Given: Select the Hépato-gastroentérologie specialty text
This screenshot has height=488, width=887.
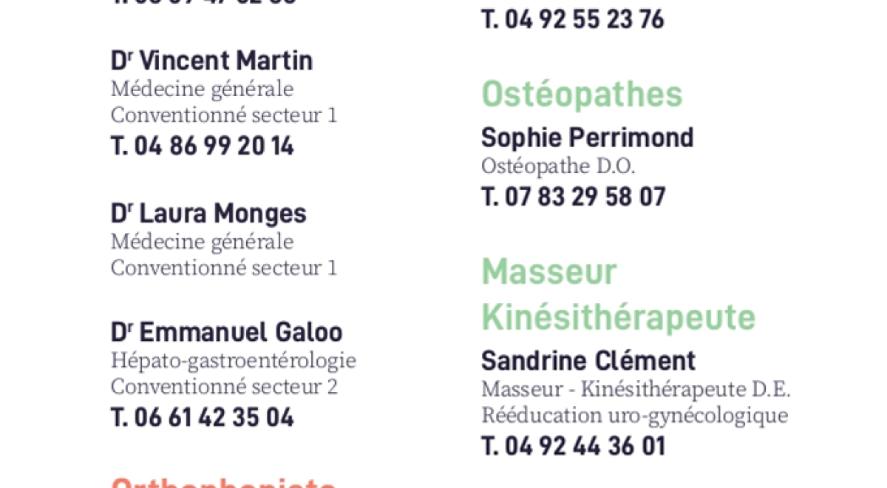Looking at the screenshot, I should 234,361.
